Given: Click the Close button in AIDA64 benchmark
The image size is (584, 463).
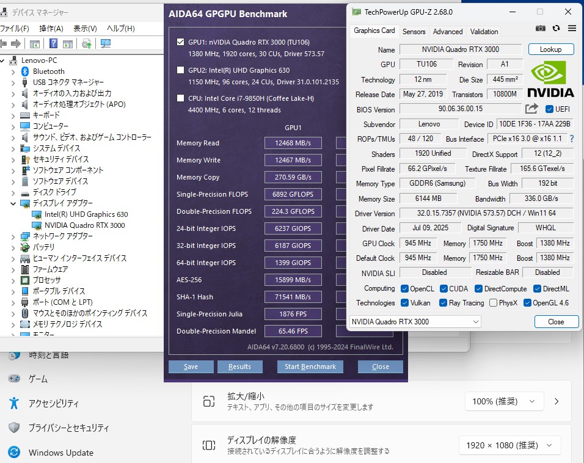Looking at the screenshot, I should [380, 366].
